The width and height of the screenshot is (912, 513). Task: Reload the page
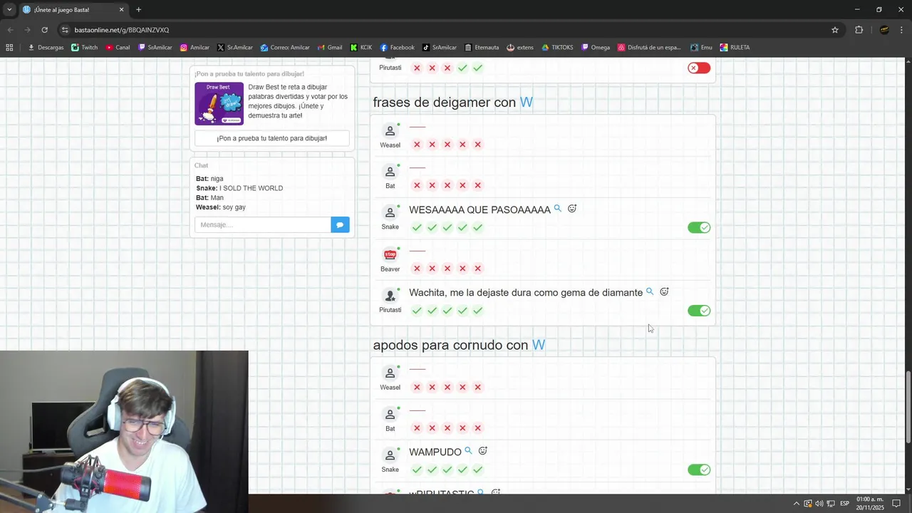click(x=44, y=30)
